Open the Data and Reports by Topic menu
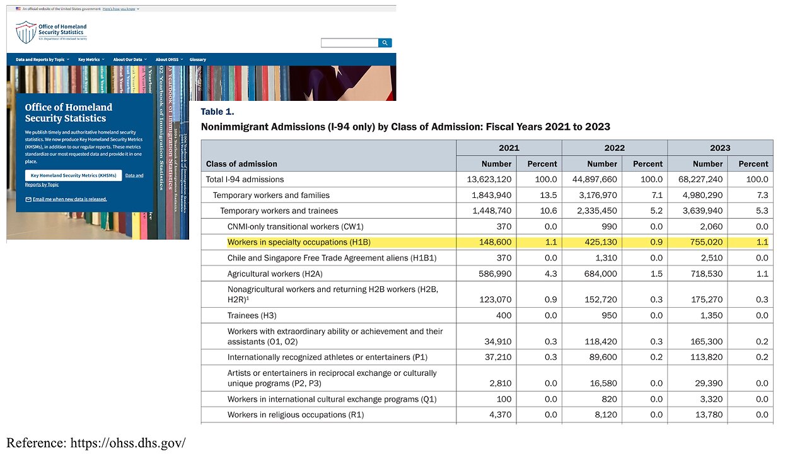807x454 pixels. 43,59
